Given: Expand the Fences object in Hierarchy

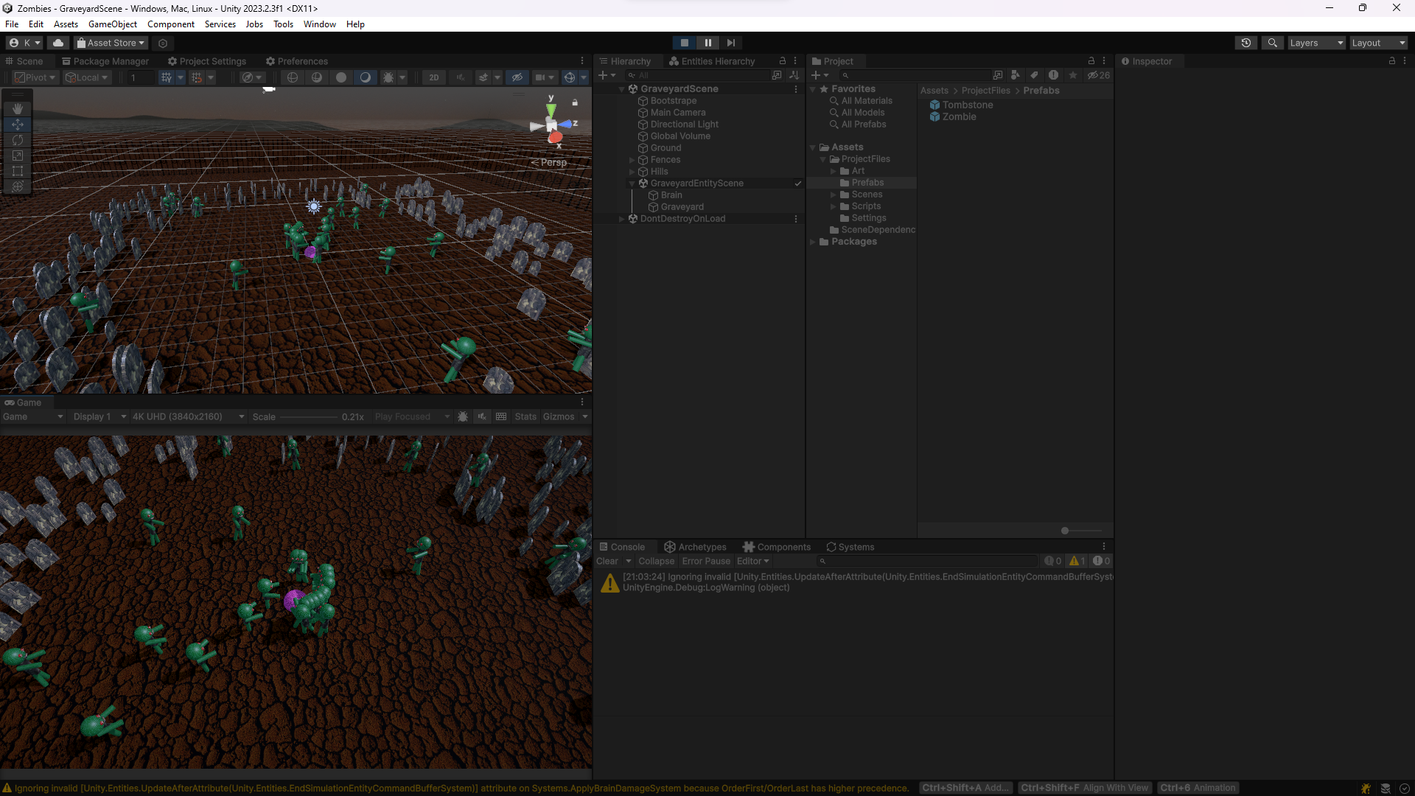Looking at the screenshot, I should click(x=632, y=160).
